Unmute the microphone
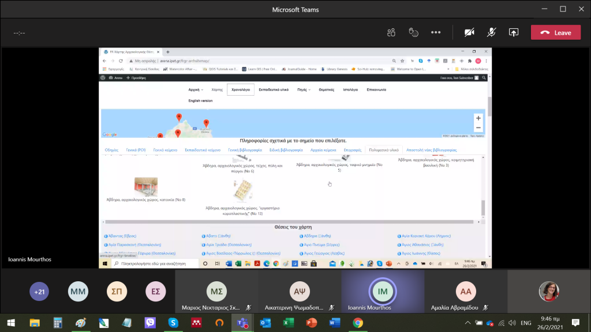The image size is (591, 332). coord(491,33)
